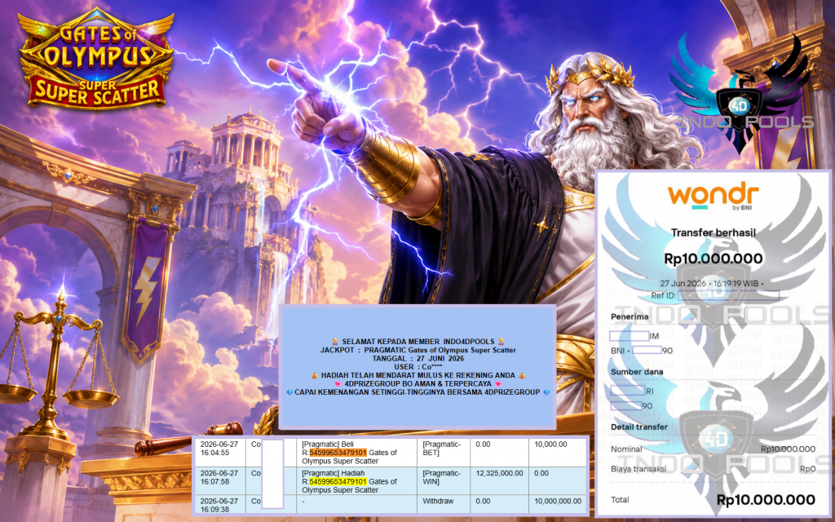Screen dimensions: 835x522
Task: Select the bold Rp10.000.000 value beside Total
Action: point(766,500)
